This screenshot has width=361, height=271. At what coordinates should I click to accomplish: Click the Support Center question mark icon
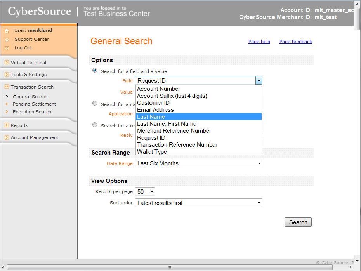point(7,40)
